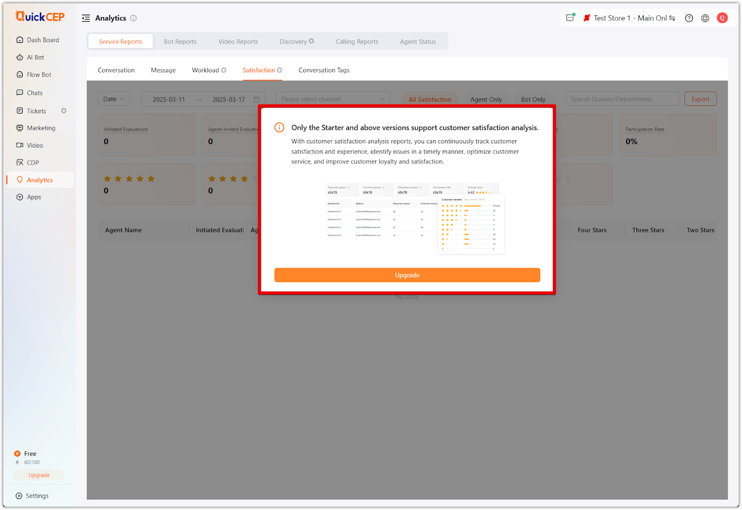The height and width of the screenshot is (510, 742).
Task: Open the user profile avatar
Action: pos(722,18)
